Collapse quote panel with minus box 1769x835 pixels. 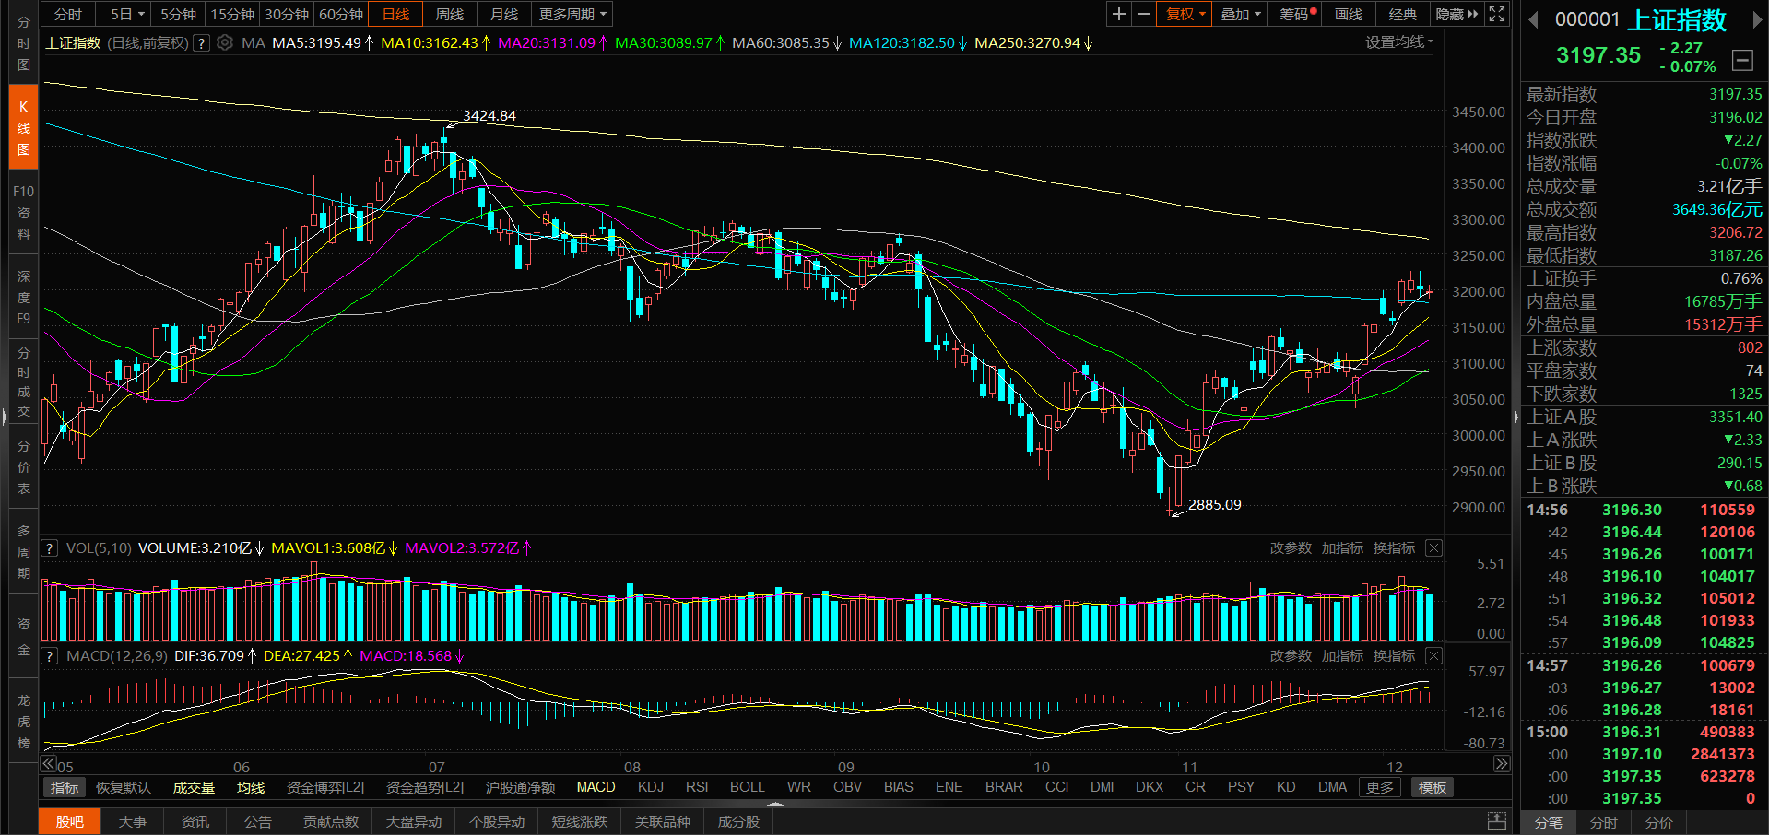[x=1742, y=61]
